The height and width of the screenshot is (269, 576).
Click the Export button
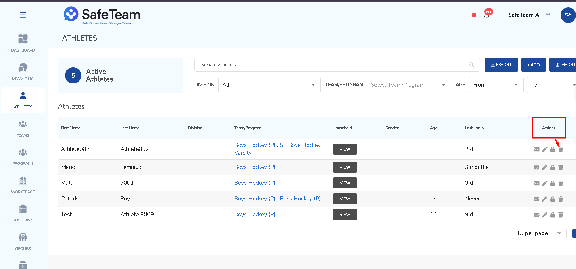coord(501,65)
